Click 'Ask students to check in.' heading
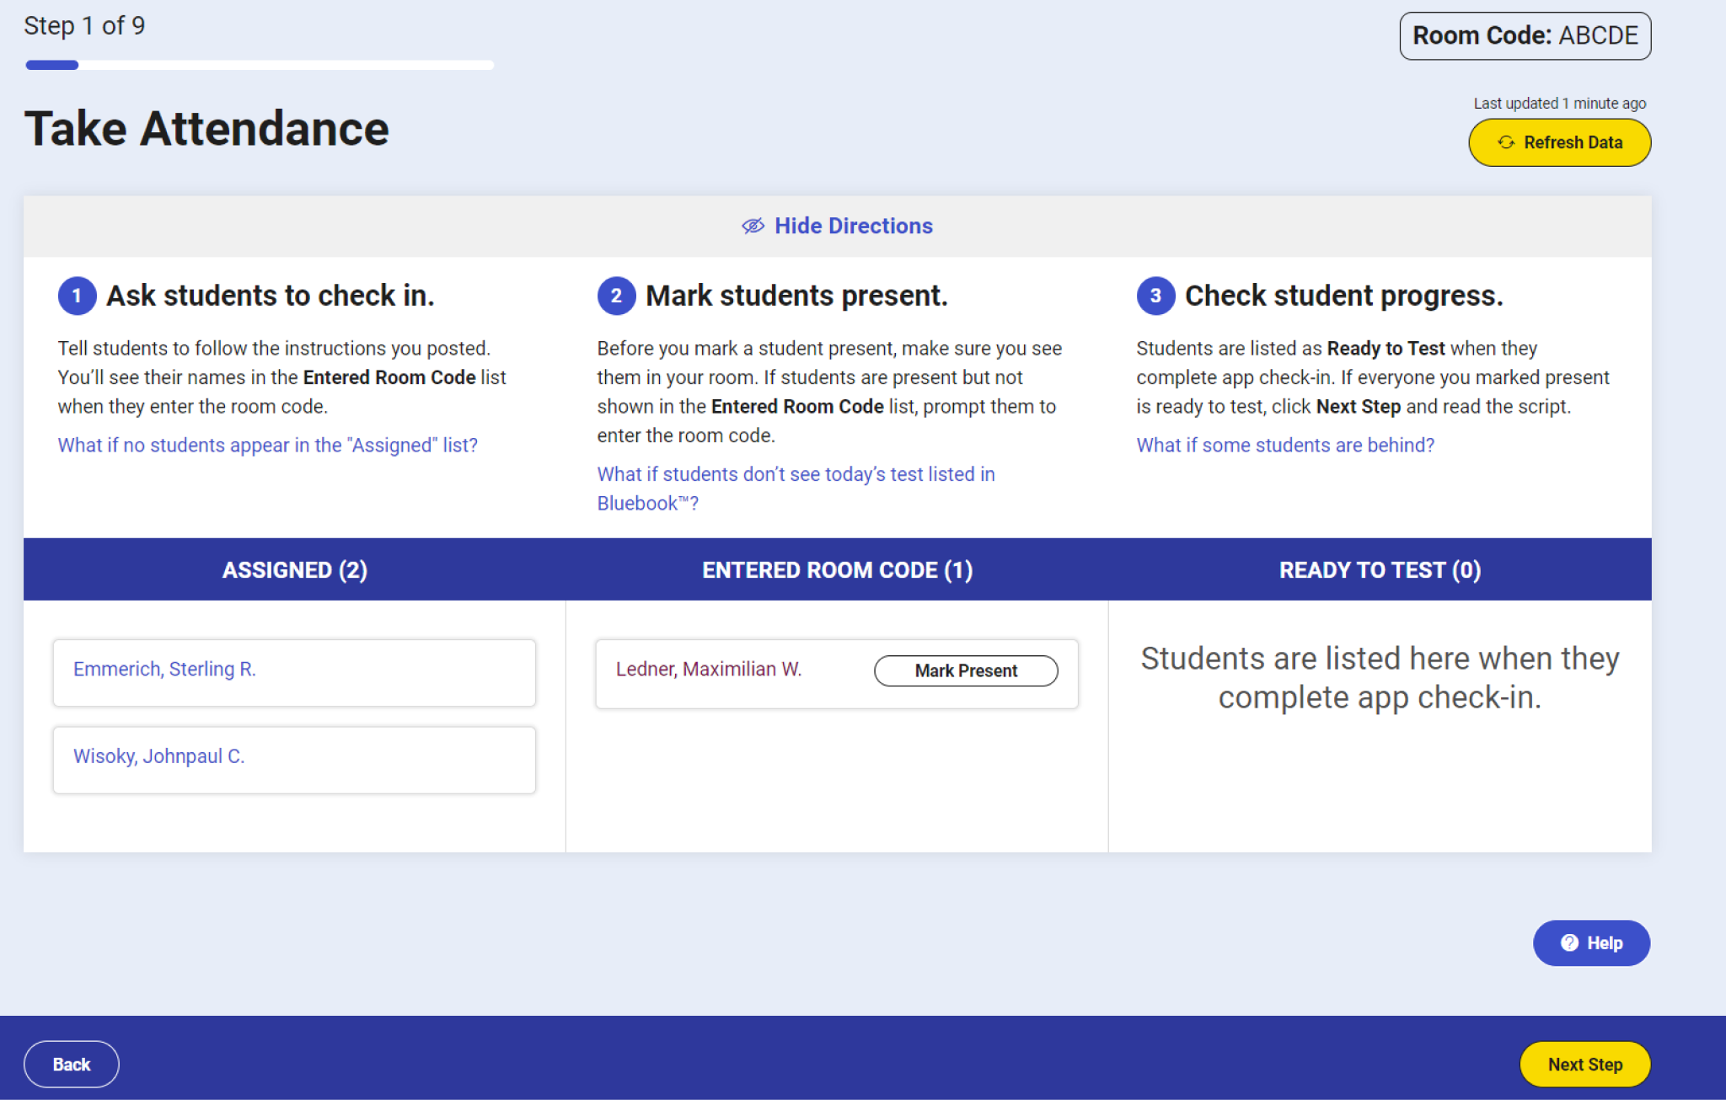The image size is (1726, 1100). click(270, 296)
